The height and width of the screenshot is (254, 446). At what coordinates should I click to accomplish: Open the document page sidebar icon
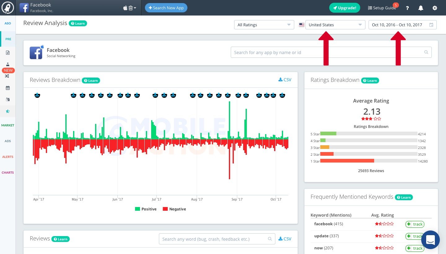click(8, 53)
